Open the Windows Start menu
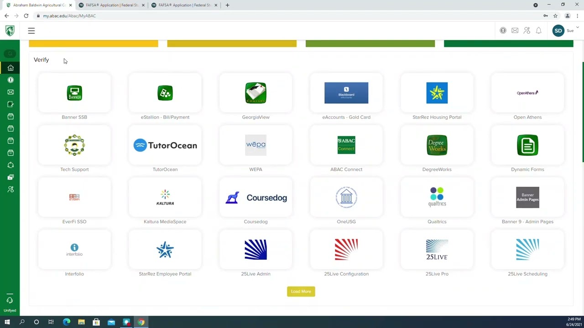 pos(7,322)
